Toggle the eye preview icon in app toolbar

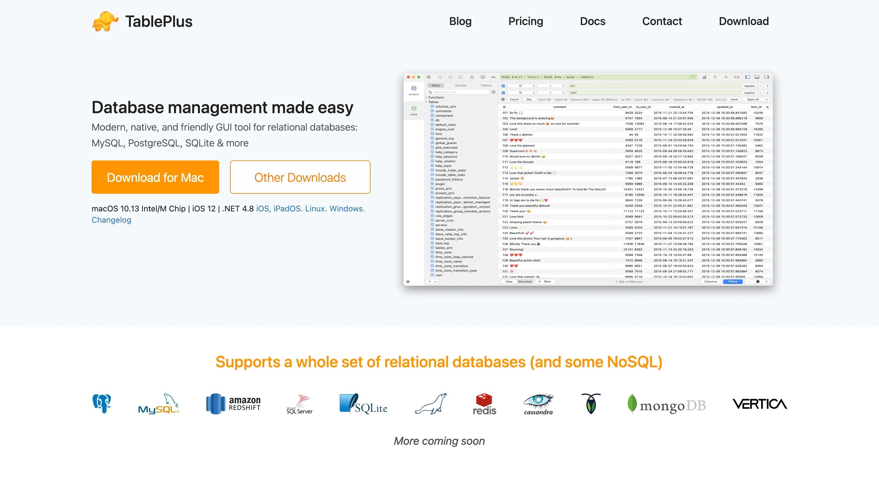click(450, 77)
